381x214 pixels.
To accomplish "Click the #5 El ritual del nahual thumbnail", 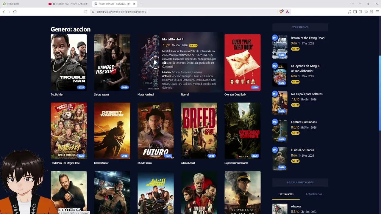I will coord(280,159).
